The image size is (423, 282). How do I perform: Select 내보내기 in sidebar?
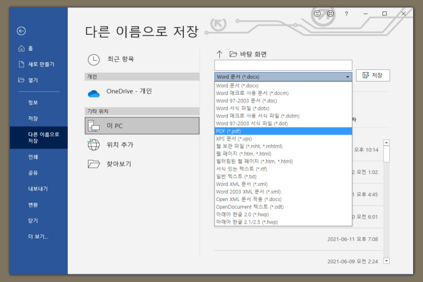[38, 189]
